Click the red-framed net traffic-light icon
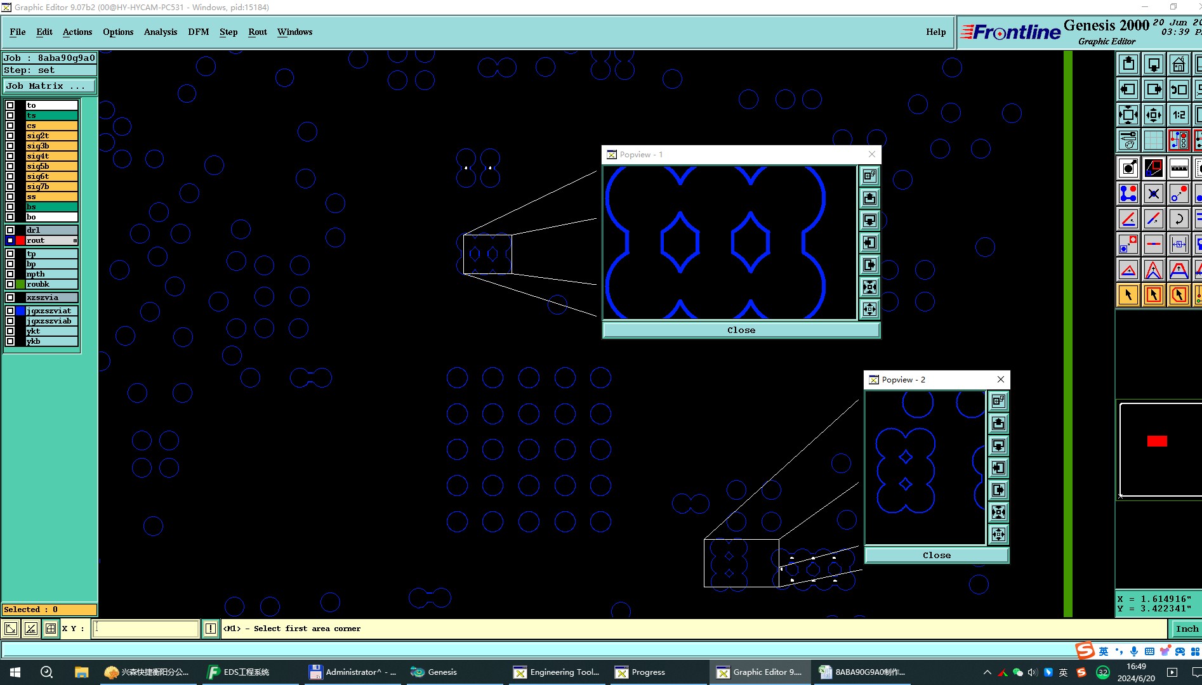Image resolution: width=1202 pixels, height=685 pixels. (x=1179, y=140)
